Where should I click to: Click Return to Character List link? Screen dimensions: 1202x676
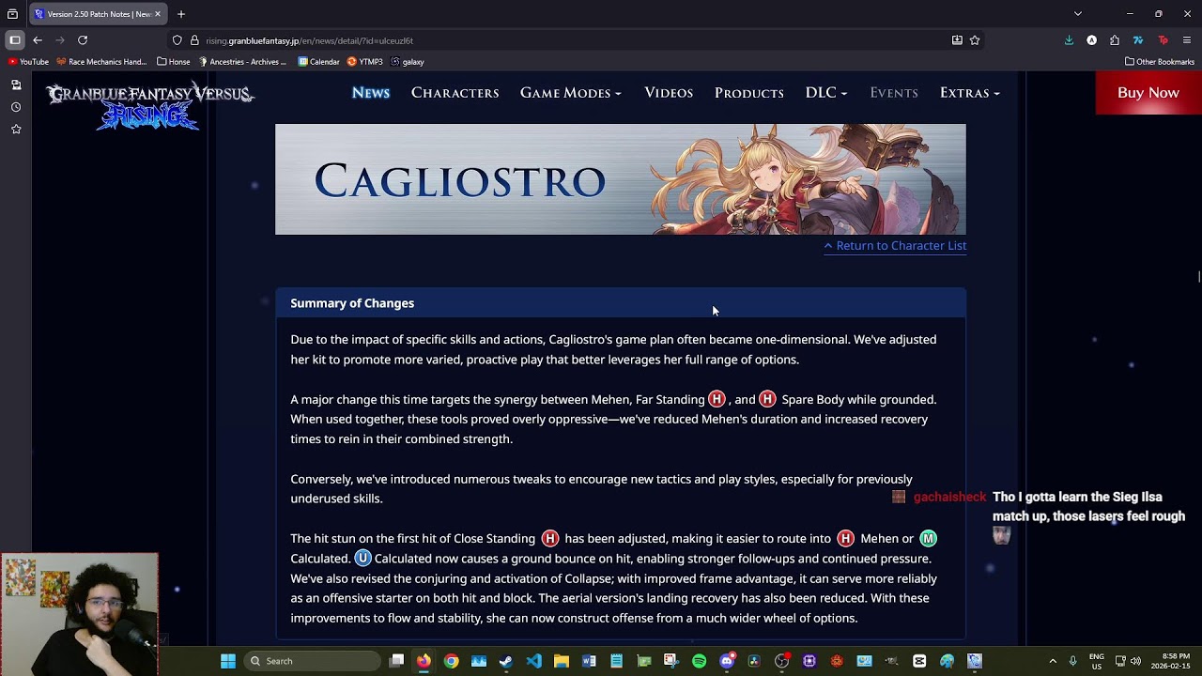click(895, 246)
